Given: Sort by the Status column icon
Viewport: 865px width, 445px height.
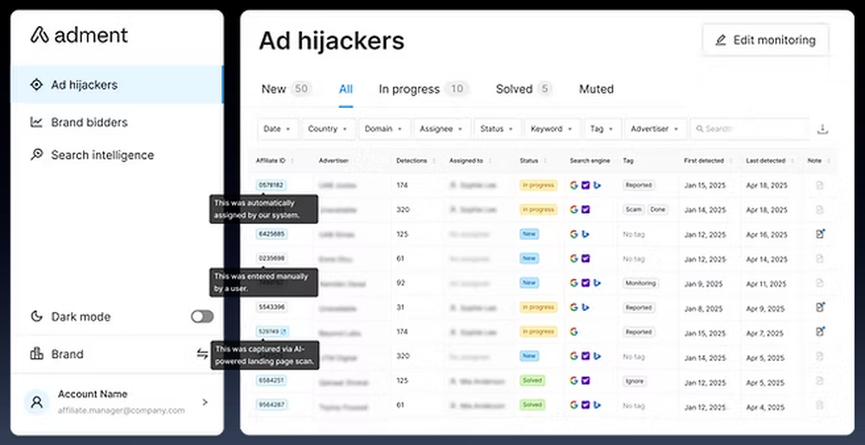Looking at the screenshot, I should pos(545,161).
